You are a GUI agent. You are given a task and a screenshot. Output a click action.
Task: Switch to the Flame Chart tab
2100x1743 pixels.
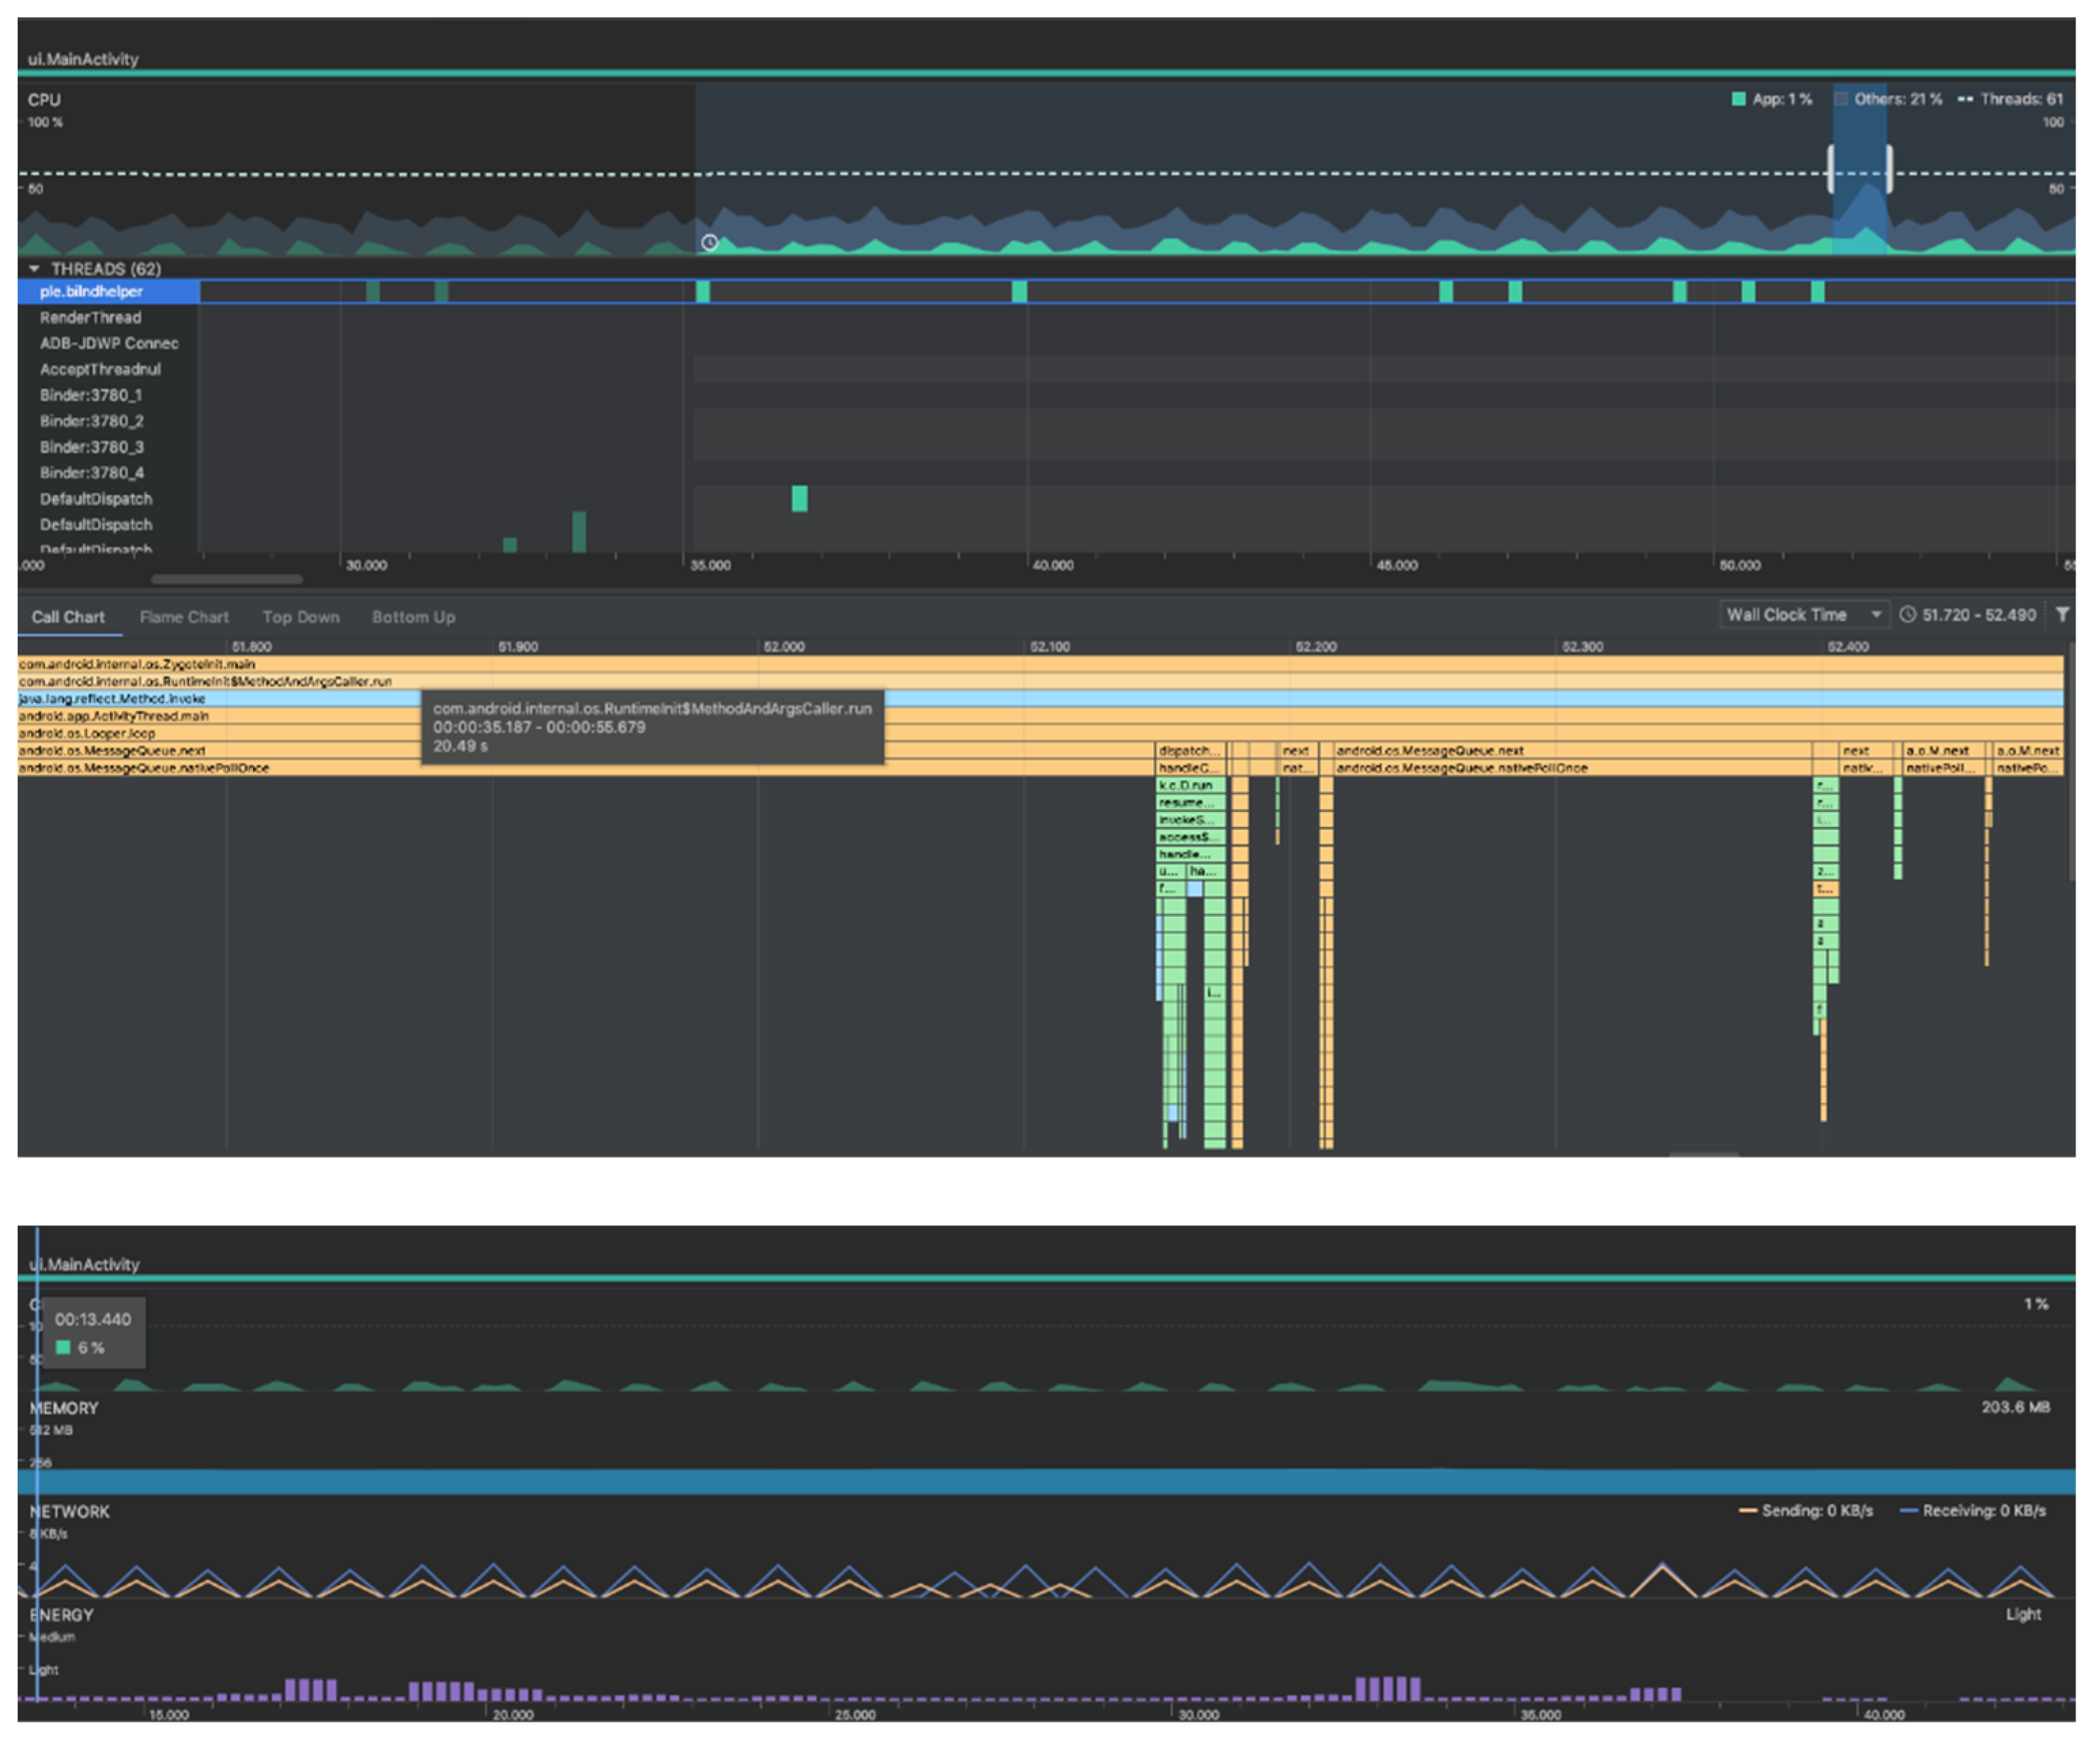pos(184,617)
